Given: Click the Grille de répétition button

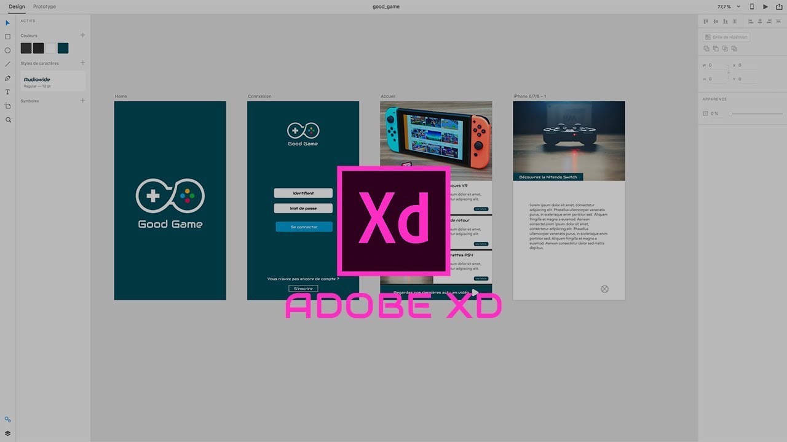Looking at the screenshot, I should [726, 37].
